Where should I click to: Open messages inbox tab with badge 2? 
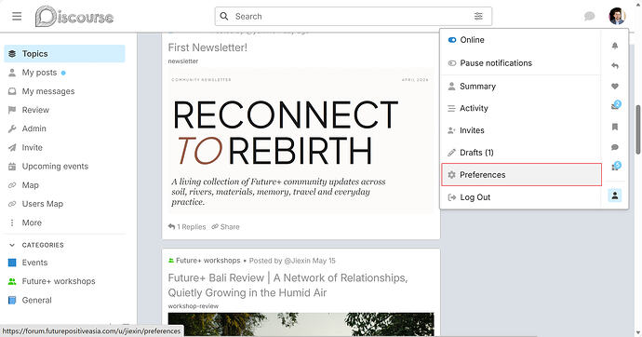point(615,105)
